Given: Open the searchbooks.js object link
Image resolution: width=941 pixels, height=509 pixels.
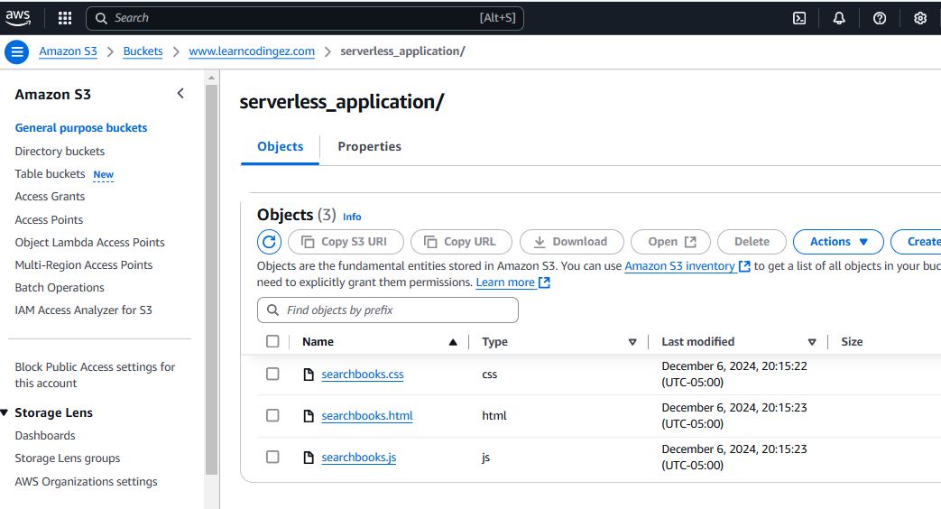Looking at the screenshot, I should point(359,458).
